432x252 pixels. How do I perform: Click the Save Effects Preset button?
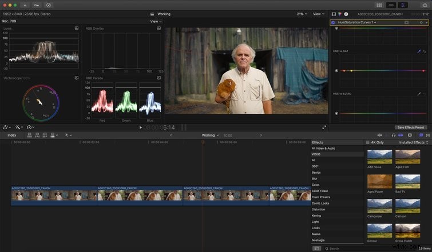pos(410,127)
